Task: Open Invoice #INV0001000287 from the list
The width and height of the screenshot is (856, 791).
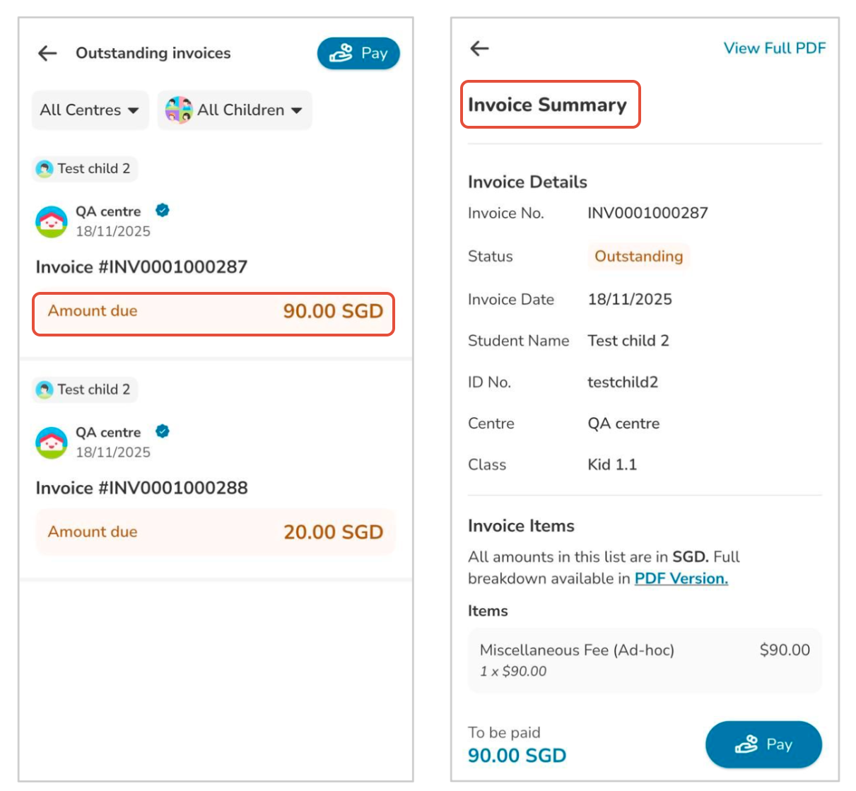Action: click(141, 266)
